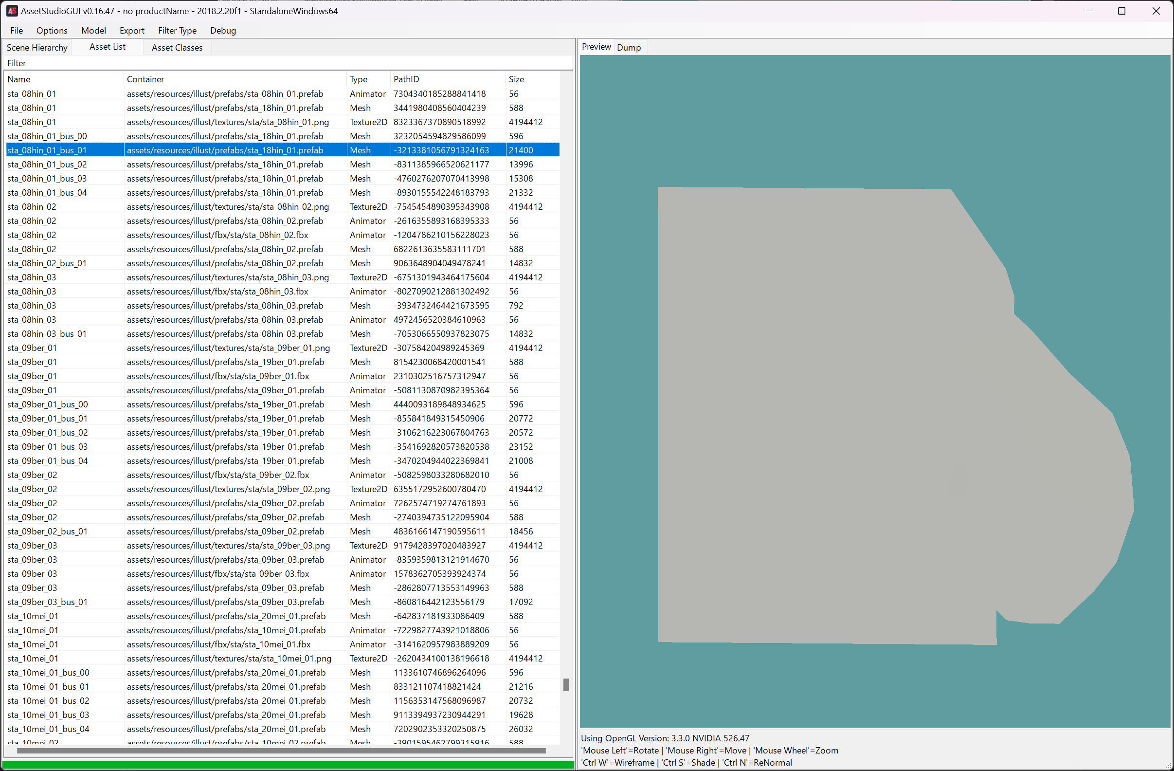Open the Filter Type menu
The image size is (1174, 771).
click(177, 31)
